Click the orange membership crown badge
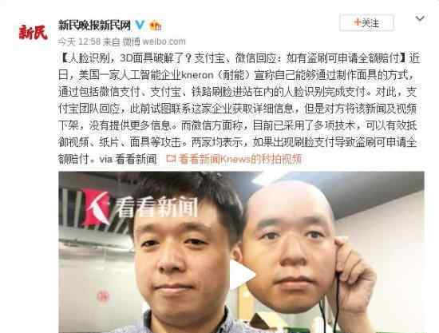Viewport: 439px width, 333px height. pos(156,26)
